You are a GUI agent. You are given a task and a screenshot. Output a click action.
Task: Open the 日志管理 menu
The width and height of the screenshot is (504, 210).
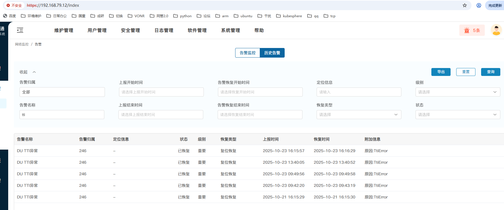164,30
